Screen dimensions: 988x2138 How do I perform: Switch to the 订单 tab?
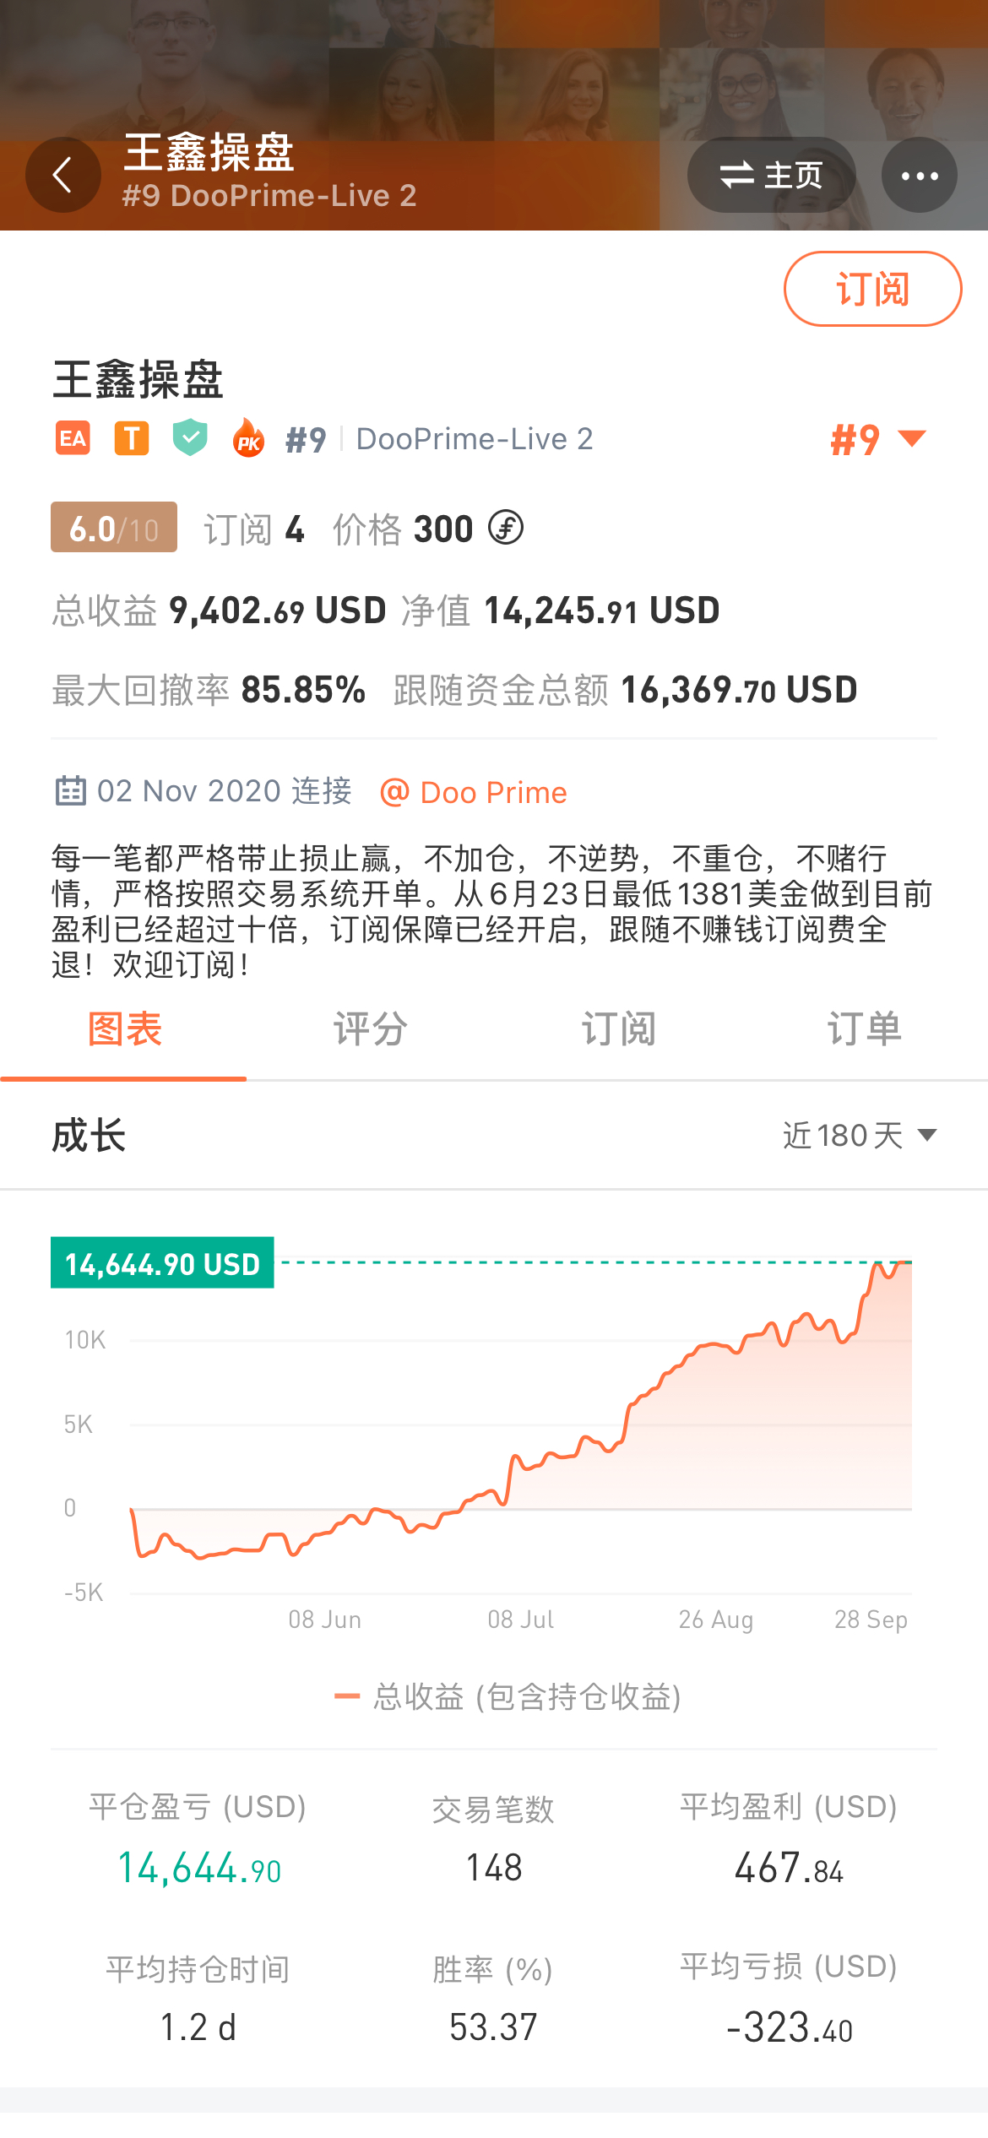[864, 1029]
